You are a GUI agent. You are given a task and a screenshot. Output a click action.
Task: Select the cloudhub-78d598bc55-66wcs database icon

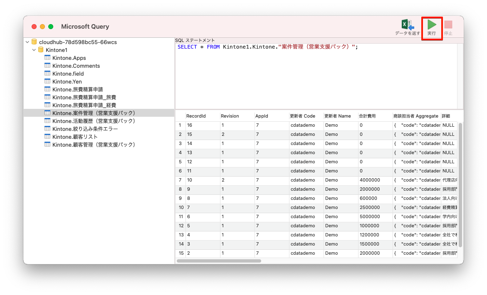pos(34,42)
